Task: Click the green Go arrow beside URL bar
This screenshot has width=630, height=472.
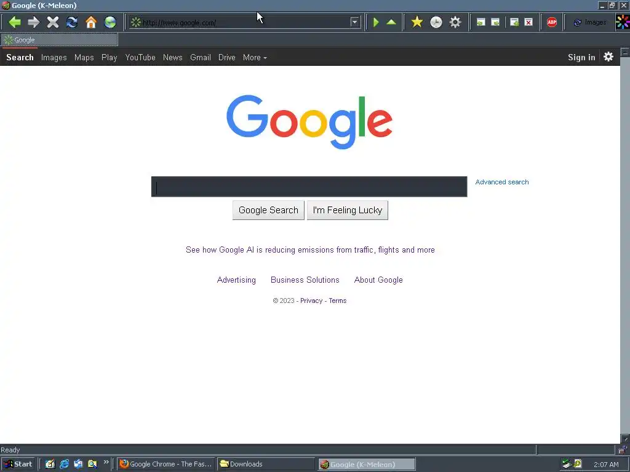Action: point(376,22)
